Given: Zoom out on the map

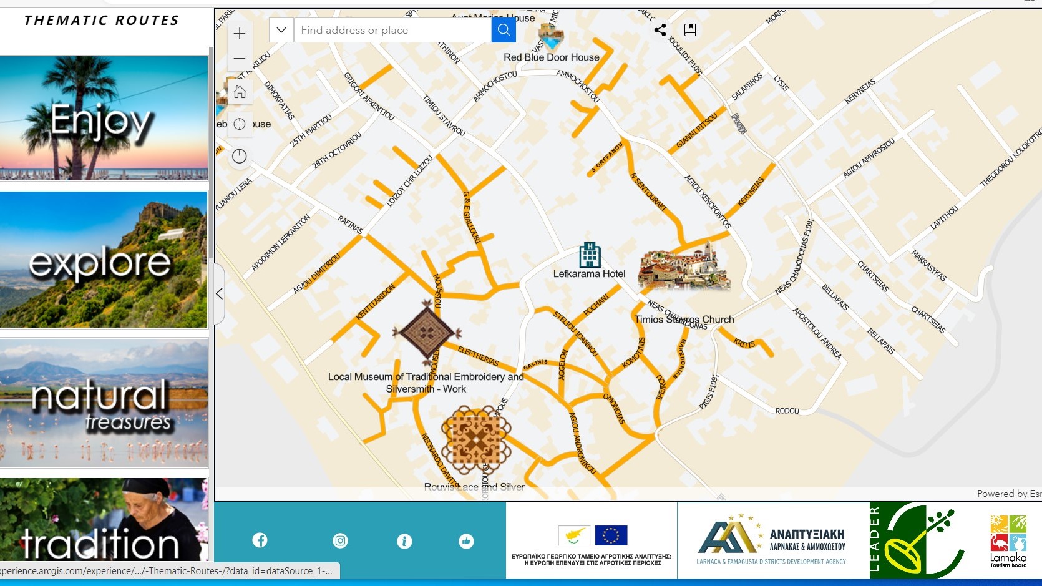Looking at the screenshot, I should [x=239, y=58].
